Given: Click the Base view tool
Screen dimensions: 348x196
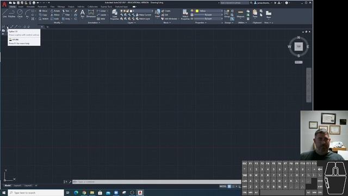Looking at the screenshot, I should click(x=269, y=14).
